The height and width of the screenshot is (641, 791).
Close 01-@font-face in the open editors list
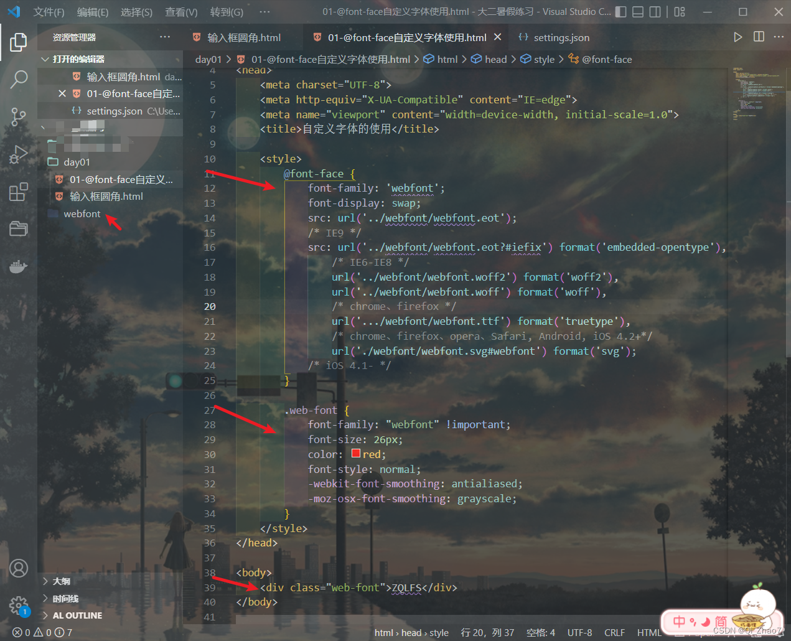coord(62,93)
